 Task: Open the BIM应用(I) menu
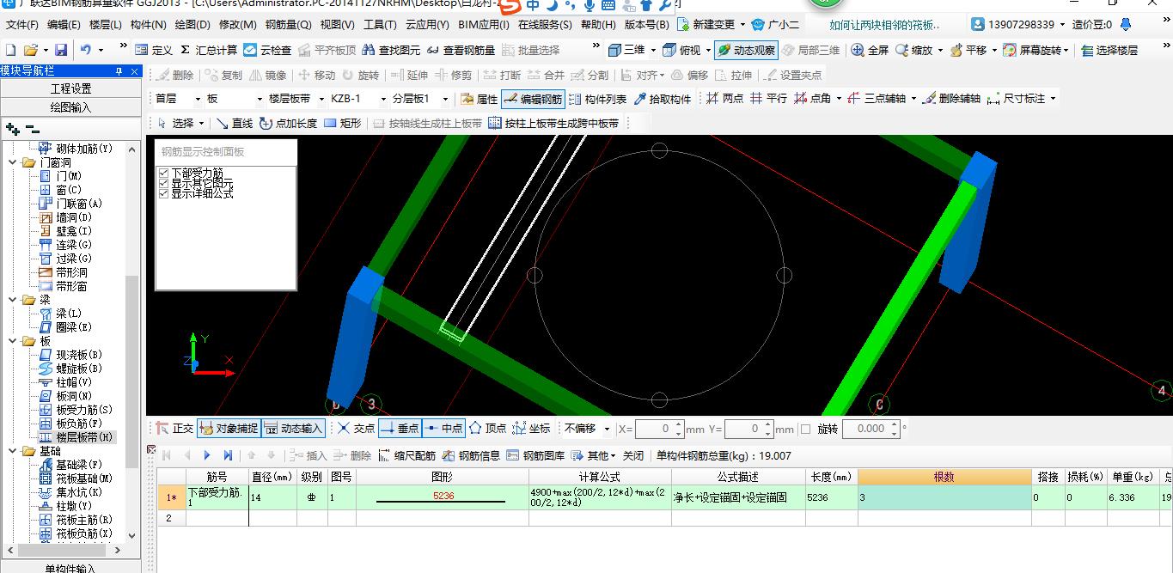click(484, 25)
